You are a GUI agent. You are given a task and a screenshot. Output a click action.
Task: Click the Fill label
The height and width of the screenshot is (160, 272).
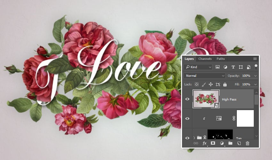pos(237,84)
